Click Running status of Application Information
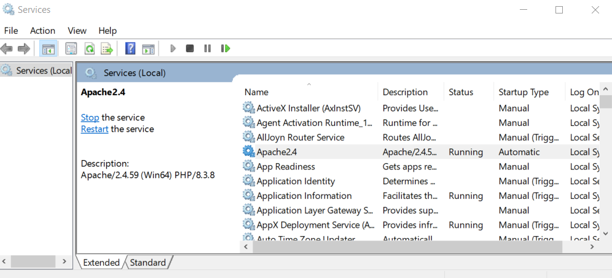The width and height of the screenshot is (612, 278). (x=466, y=196)
